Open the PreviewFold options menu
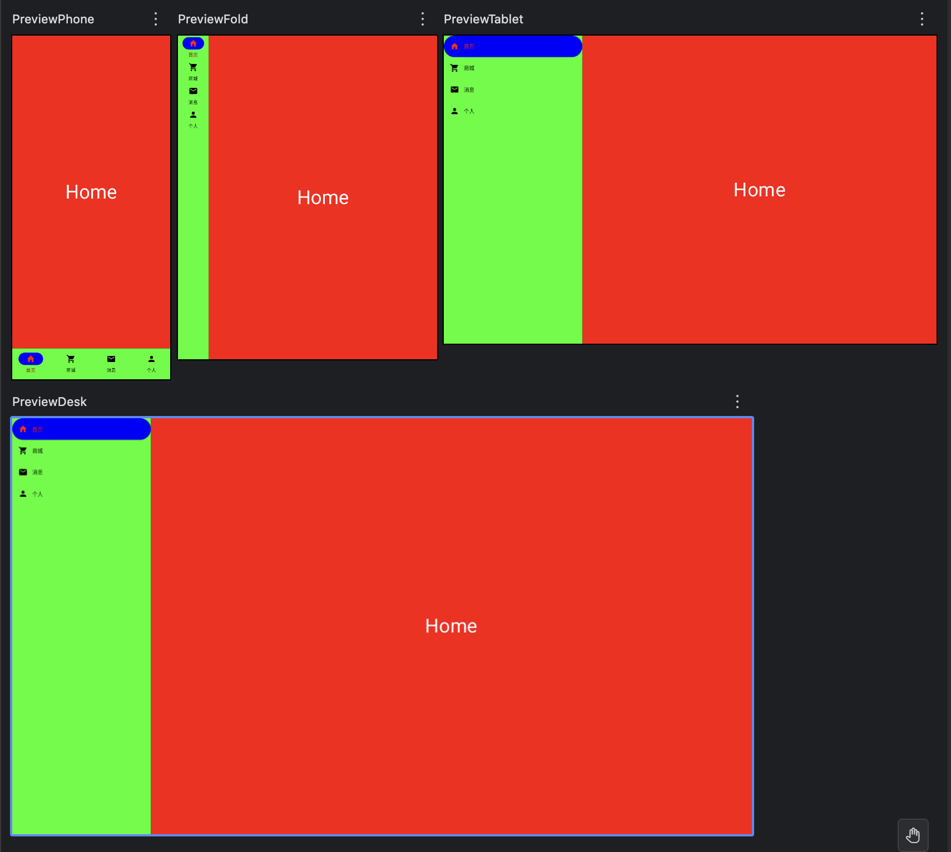Screen dimensions: 951x852 (x=423, y=18)
